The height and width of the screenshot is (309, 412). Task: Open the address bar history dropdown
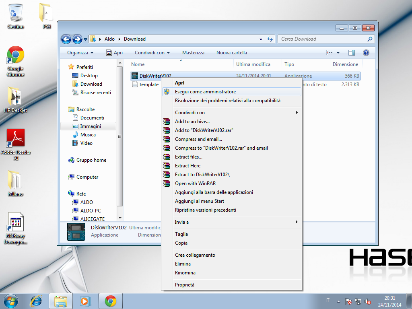click(x=261, y=39)
